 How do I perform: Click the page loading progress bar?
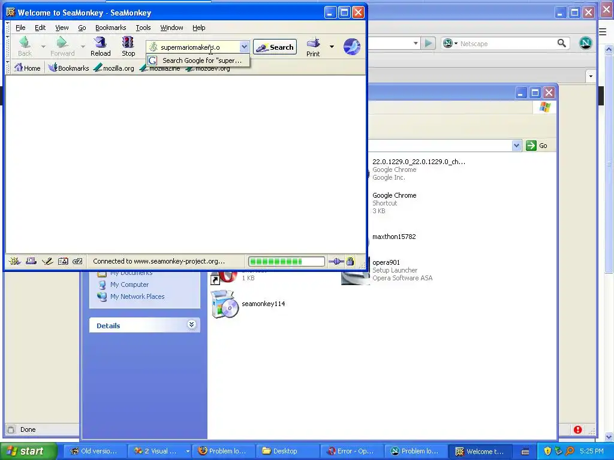286,261
